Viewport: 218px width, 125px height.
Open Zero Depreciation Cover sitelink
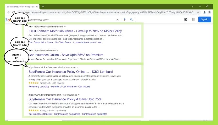(x=41, y=42)
